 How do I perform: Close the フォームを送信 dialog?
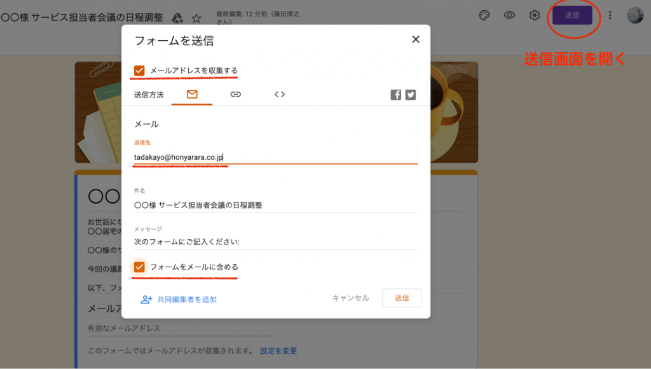pyautogui.click(x=416, y=39)
